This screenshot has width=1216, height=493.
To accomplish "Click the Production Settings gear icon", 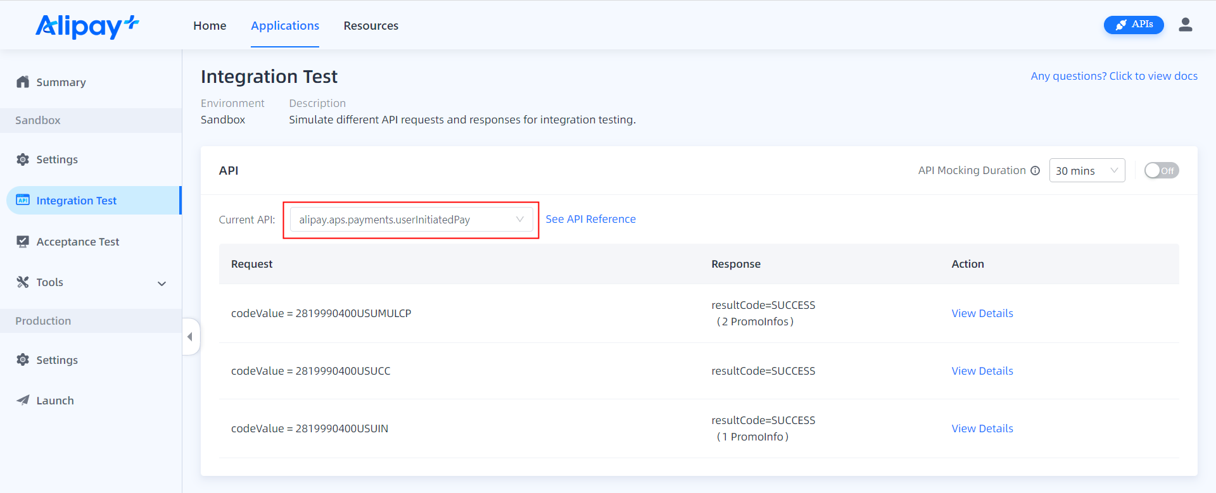I will pyautogui.click(x=23, y=360).
